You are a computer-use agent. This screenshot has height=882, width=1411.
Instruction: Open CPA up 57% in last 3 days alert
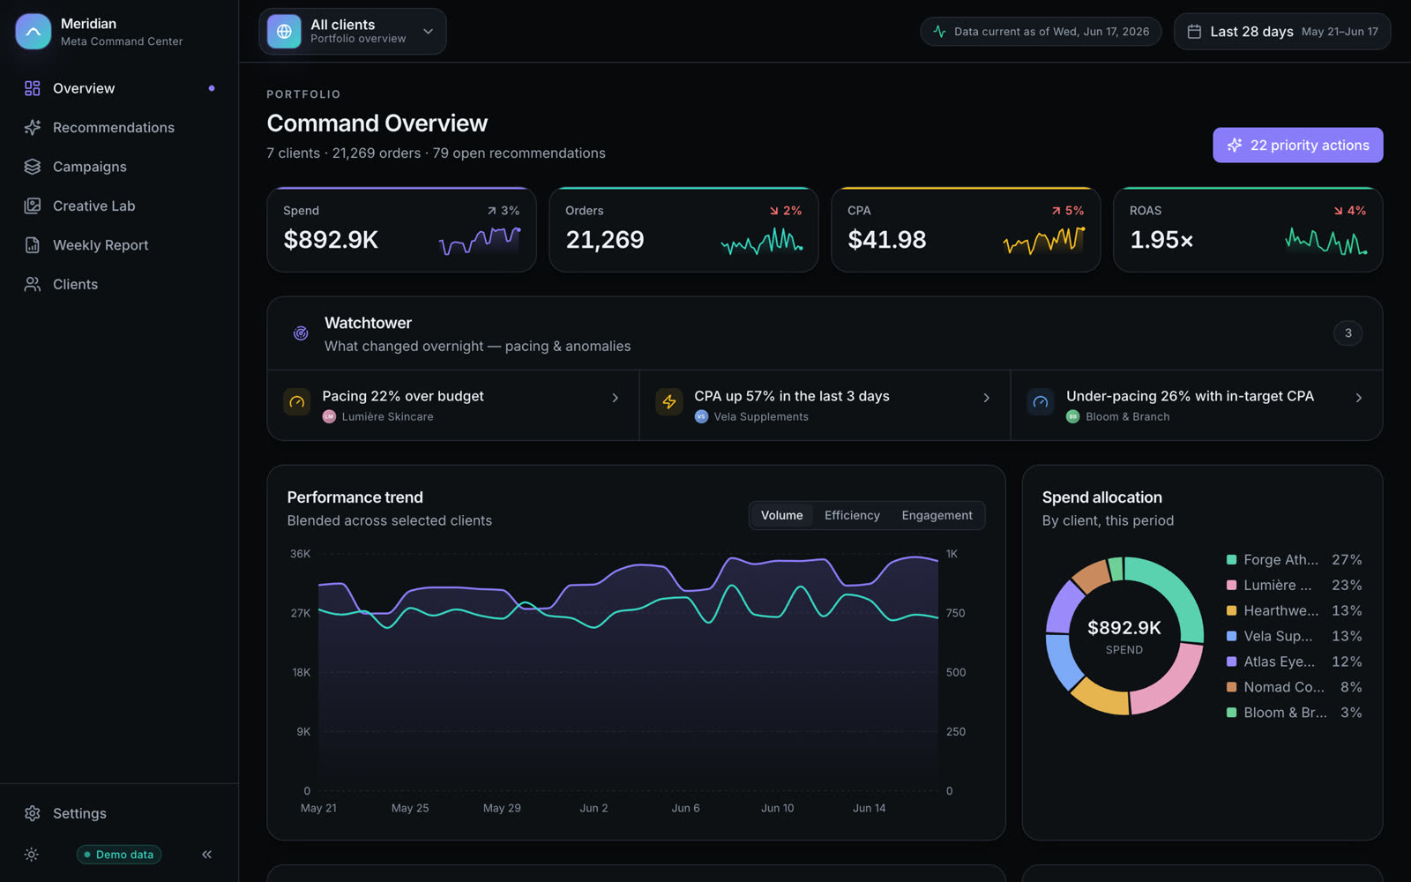(x=825, y=406)
